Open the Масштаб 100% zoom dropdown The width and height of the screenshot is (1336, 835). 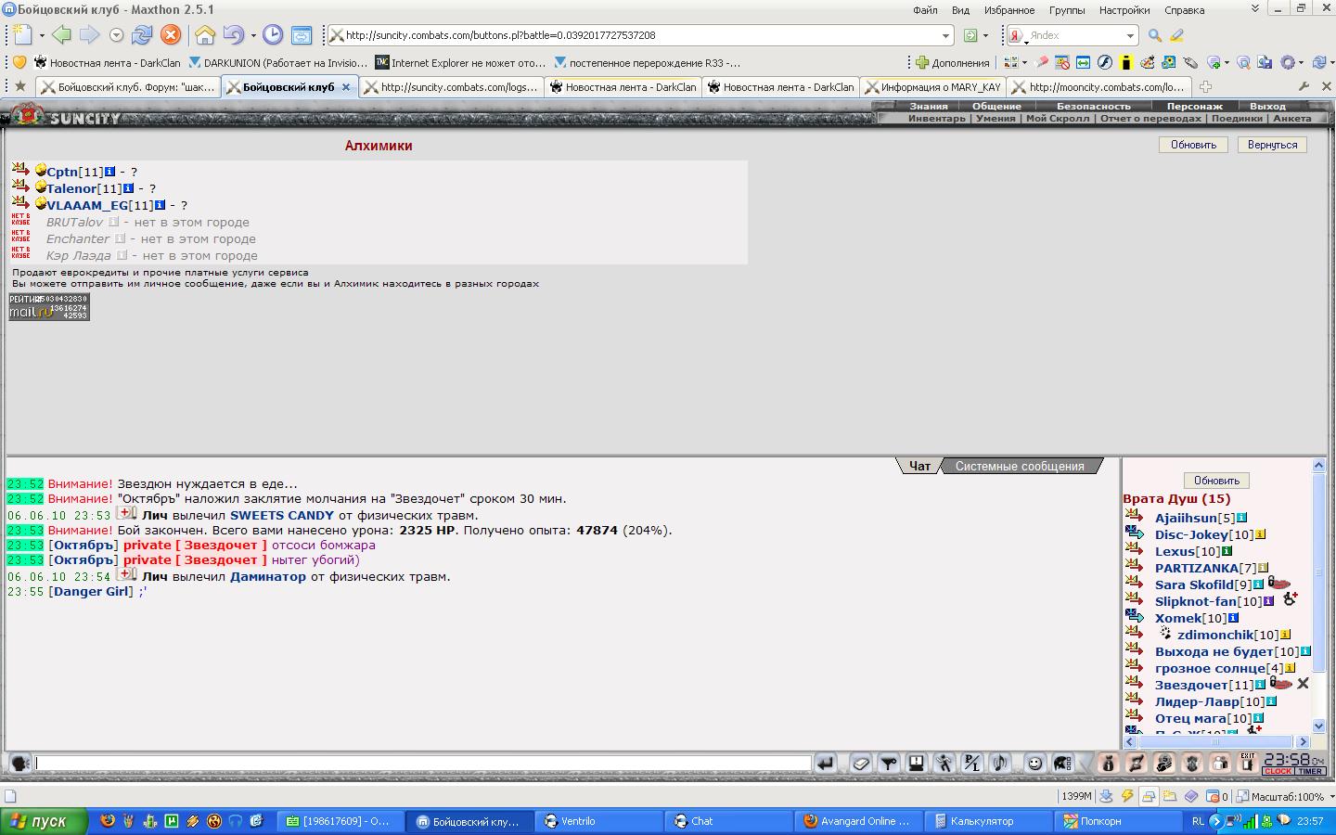click(x=1331, y=796)
